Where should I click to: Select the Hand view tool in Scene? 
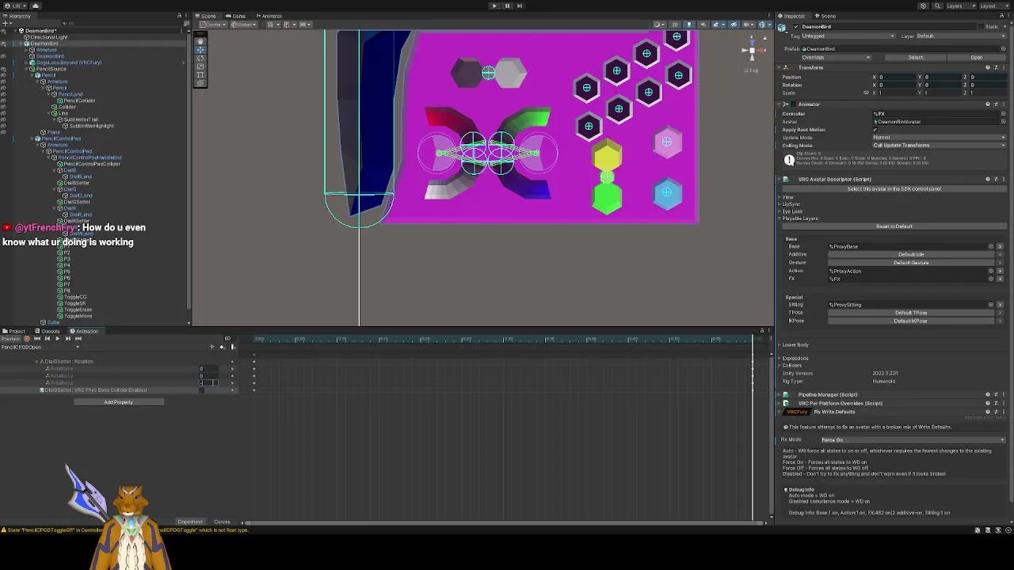[200, 41]
